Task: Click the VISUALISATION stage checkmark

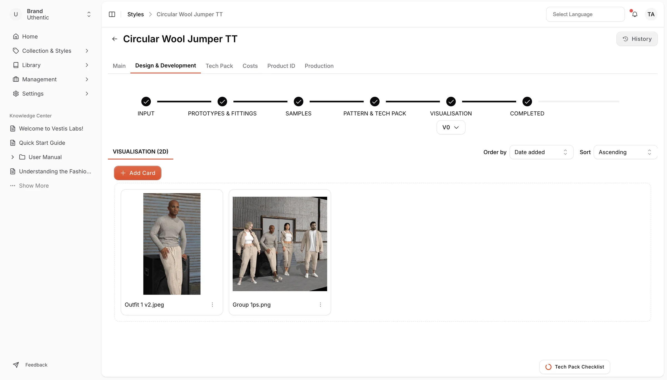Action: coord(451,102)
